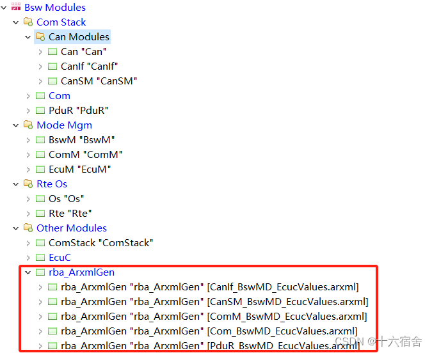Select the Rte Os label

pyautogui.click(x=52, y=184)
